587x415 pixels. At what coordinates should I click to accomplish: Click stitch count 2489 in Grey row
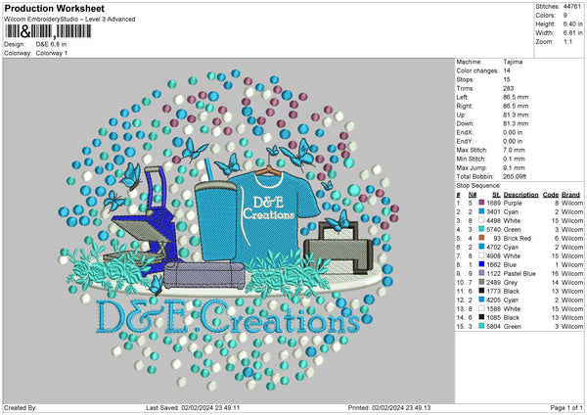[493, 283]
